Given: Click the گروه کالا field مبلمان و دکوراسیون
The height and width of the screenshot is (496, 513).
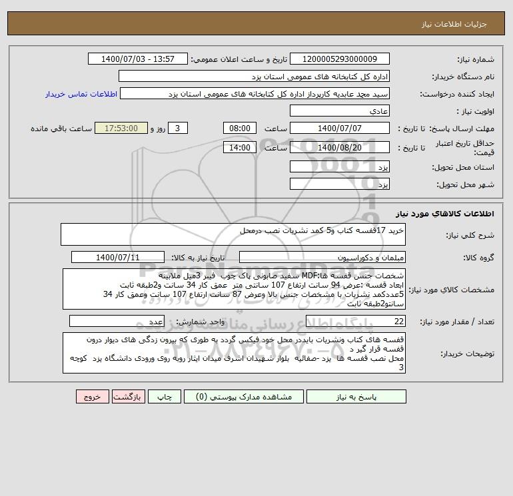Looking at the screenshot, I should point(322,257).
